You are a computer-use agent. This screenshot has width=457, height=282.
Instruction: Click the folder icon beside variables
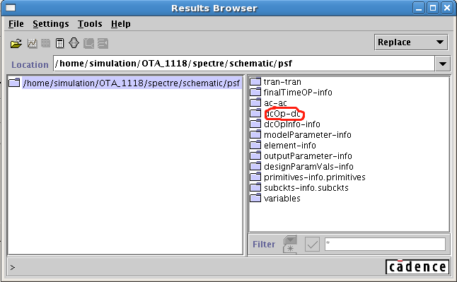(255, 198)
